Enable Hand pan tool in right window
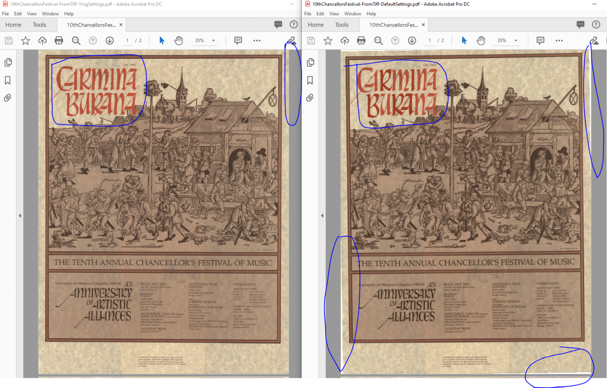 (481, 40)
